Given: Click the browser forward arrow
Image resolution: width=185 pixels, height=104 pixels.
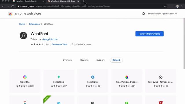Looking at the screenshot, I should point(8,6).
